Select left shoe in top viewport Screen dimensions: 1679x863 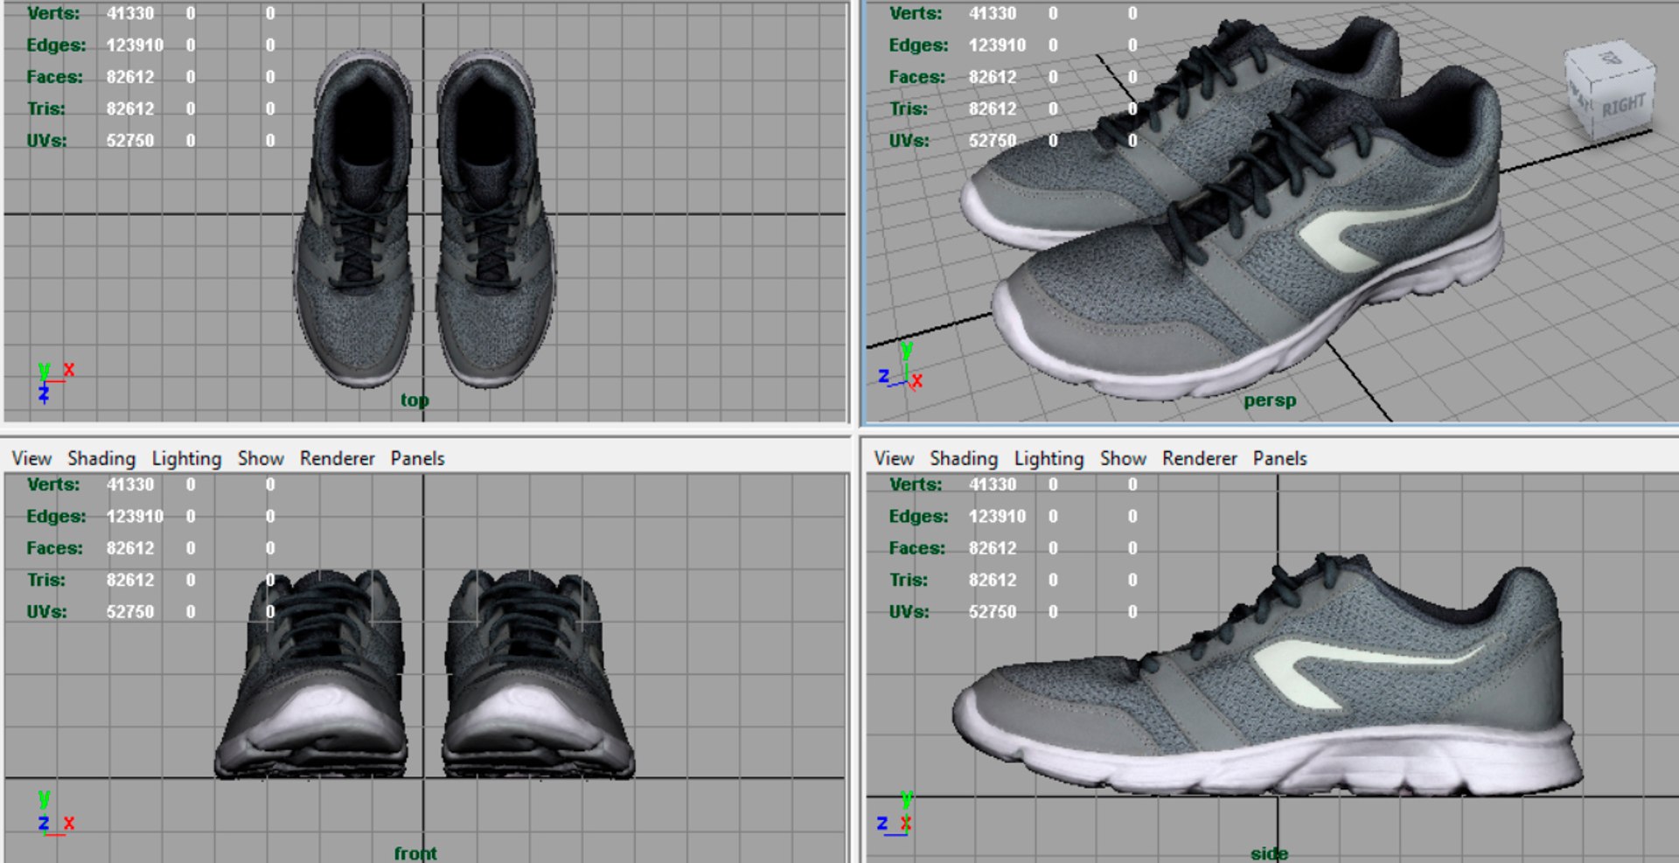pyautogui.click(x=354, y=219)
